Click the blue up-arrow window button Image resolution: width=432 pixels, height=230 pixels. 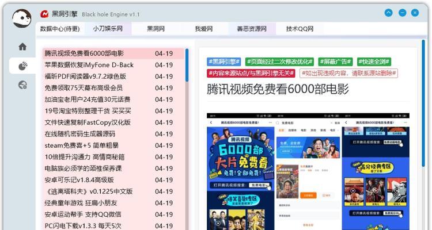[388, 13]
